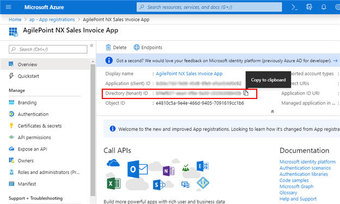Viewport: 340px width, 204px height.
Task: Click the info icon in the feedback banner
Action: point(109,60)
